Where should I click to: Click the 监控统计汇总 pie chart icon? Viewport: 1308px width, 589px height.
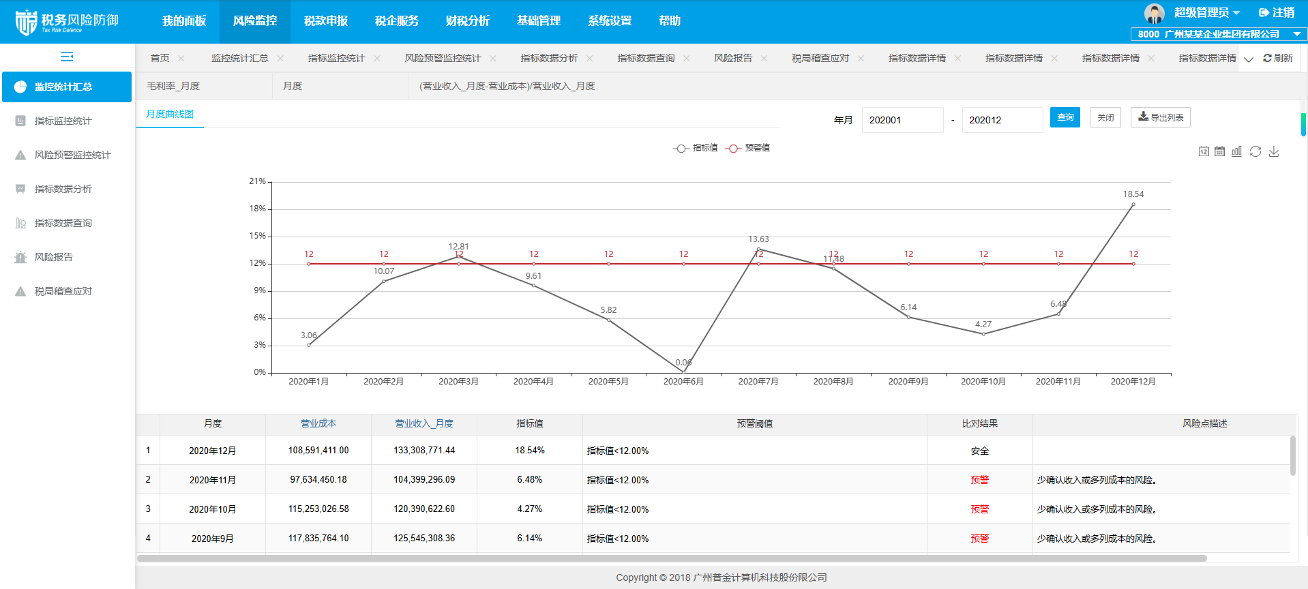point(20,87)
